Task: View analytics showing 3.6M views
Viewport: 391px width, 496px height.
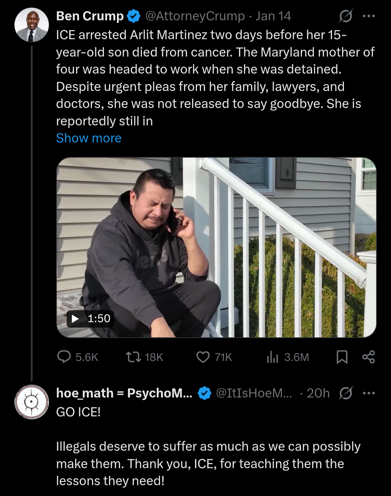Action: point(273,357)
